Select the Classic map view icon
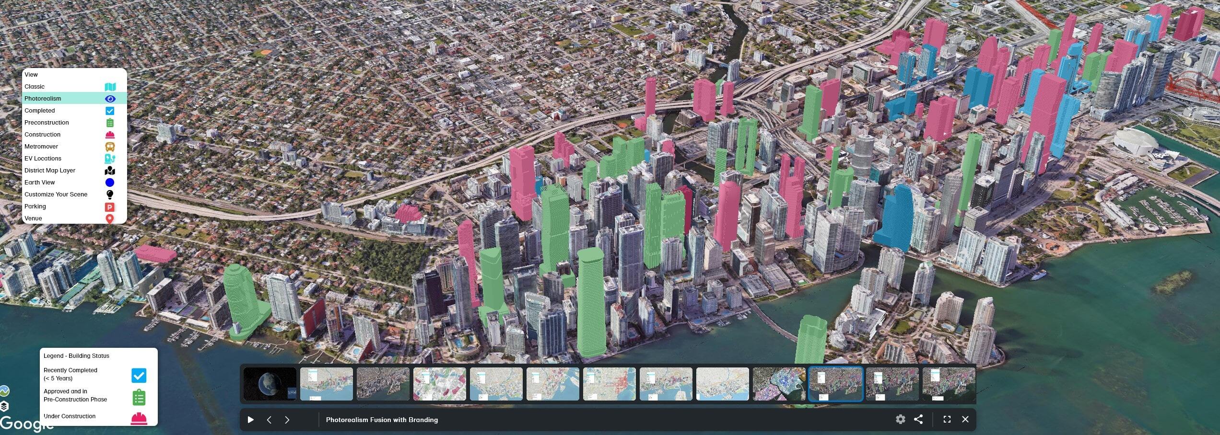This screenshot has width=1220, height=435. coord(110,87)
